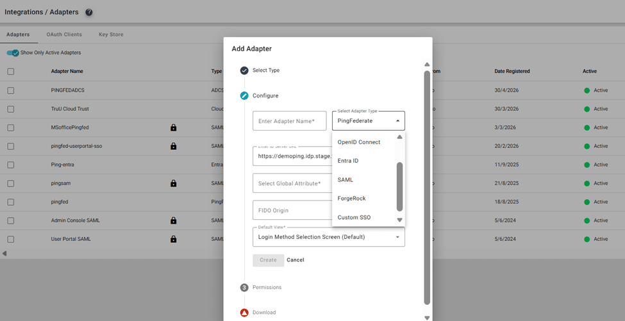Click the Permissions step label
The height and width of the screenshot is (321, 625).
267,288
